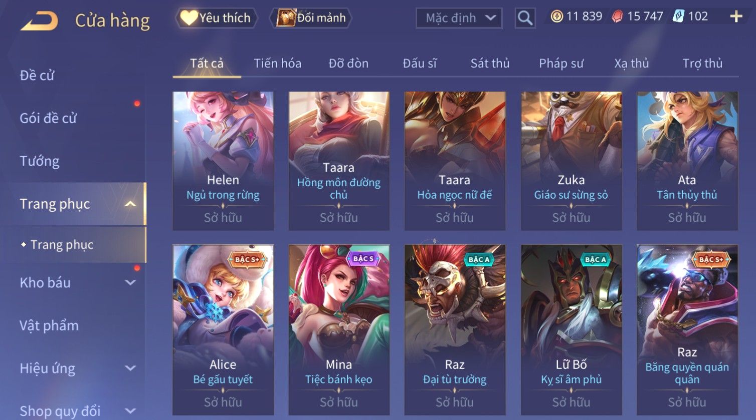Switch to the Pháp sư tab
This screenshot has height=420, width=756.
561,63
